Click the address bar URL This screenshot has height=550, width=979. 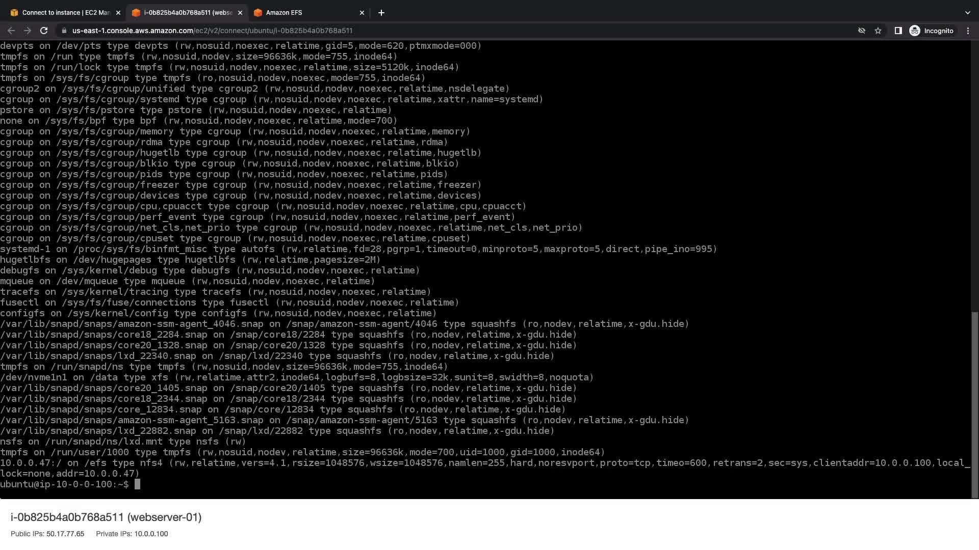click(212, 31)
